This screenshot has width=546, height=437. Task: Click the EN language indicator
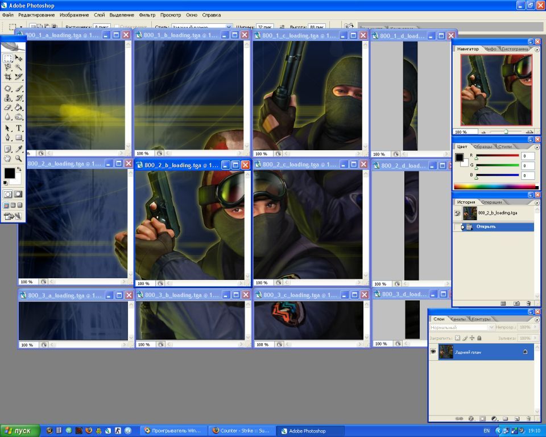[486, 431]
